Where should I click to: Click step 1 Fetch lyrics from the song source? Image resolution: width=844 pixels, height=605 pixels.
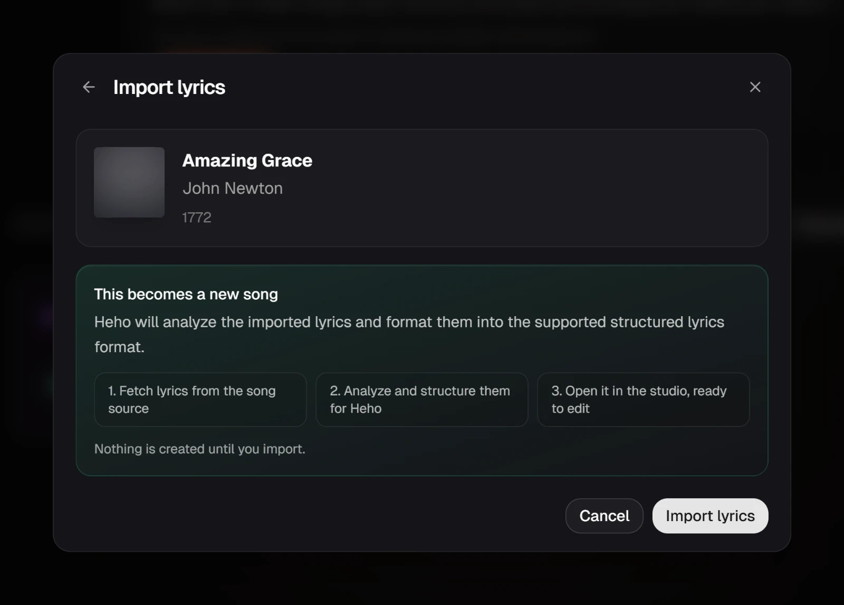click(x=200, y=400)
